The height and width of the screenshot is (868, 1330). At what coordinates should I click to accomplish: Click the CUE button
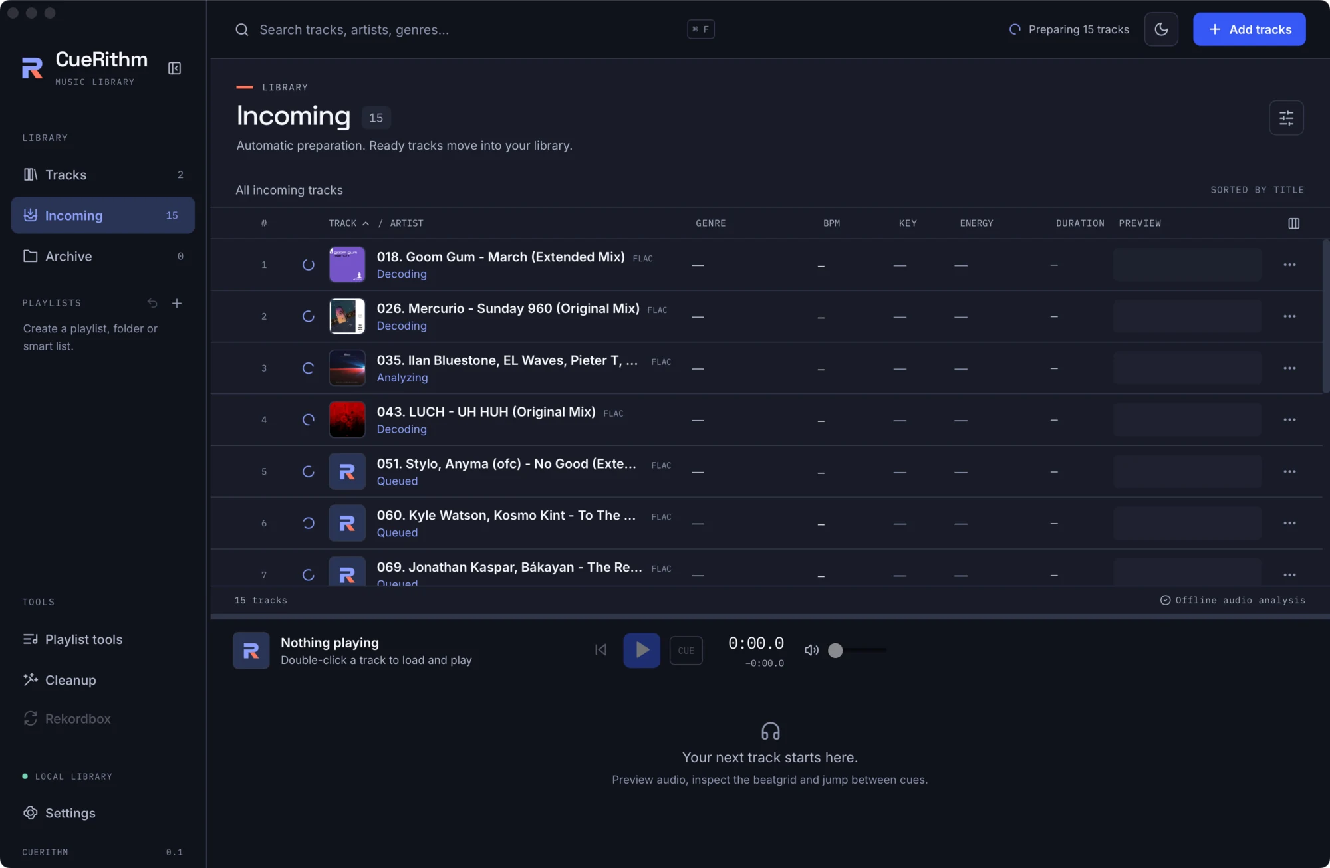pos(686,651)
